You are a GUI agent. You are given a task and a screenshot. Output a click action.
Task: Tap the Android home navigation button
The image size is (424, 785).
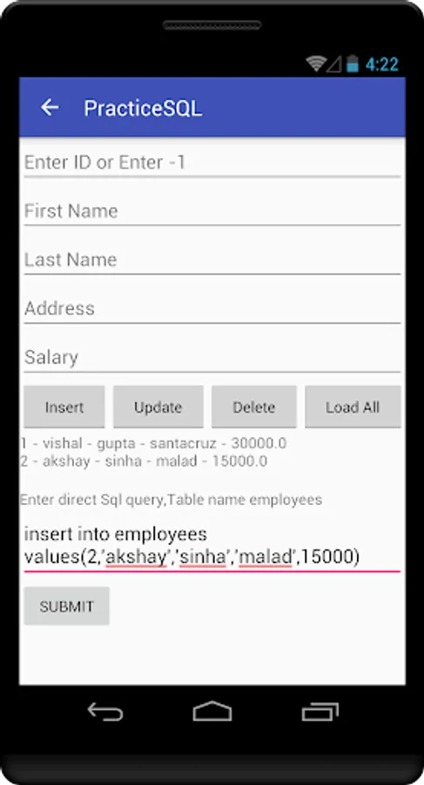point(212,711)
